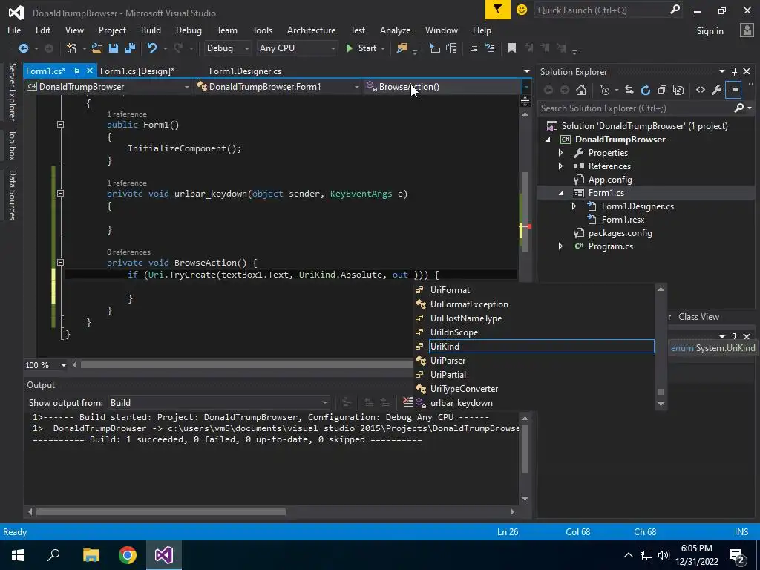This screenshot has width=760, height=570.
Task: Click the View Code icon in Solution Explorer
Action: click(701, 90)
